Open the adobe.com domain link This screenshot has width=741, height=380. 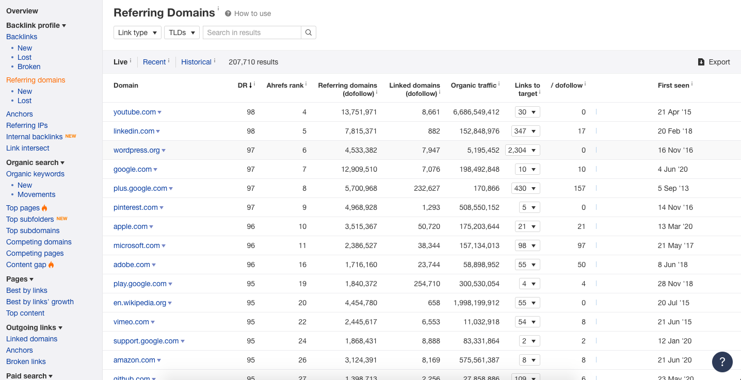[132, 265]
